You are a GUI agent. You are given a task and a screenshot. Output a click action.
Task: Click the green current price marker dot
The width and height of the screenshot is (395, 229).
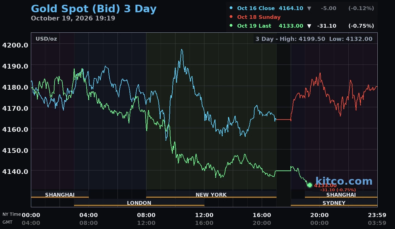(x=310, y=185)
